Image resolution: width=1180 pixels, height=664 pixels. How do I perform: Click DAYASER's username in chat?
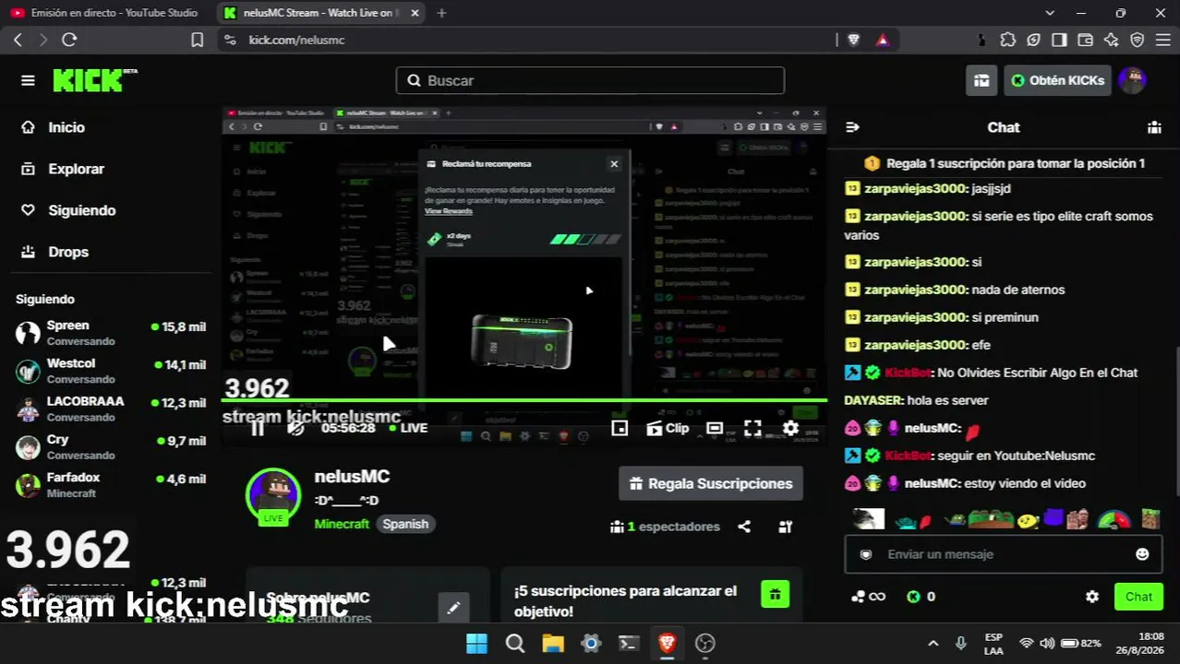click(x=873, y=400)
